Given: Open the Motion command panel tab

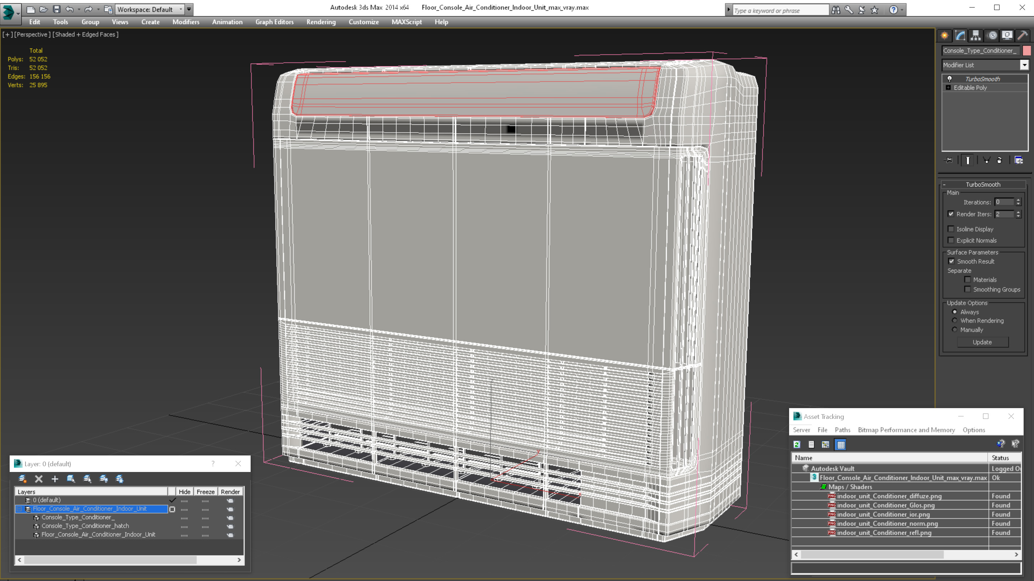Looking at the screenshot, I should point(992,35).
